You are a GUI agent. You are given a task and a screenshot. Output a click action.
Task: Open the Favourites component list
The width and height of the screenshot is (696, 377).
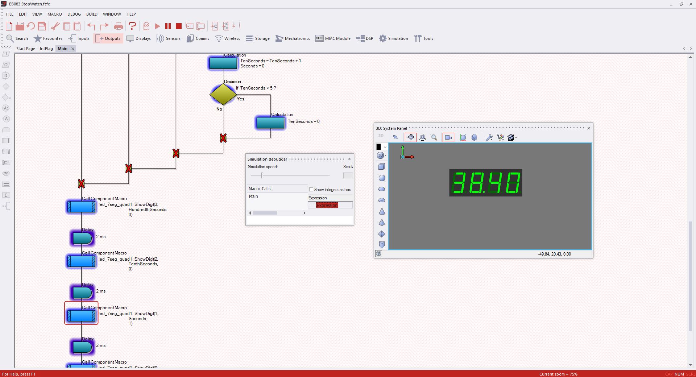(48, 38)
